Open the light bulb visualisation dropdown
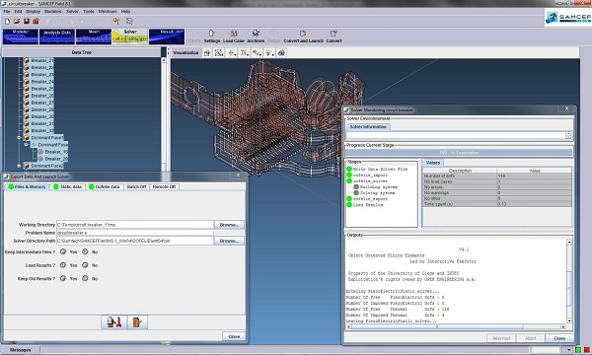 269,53
